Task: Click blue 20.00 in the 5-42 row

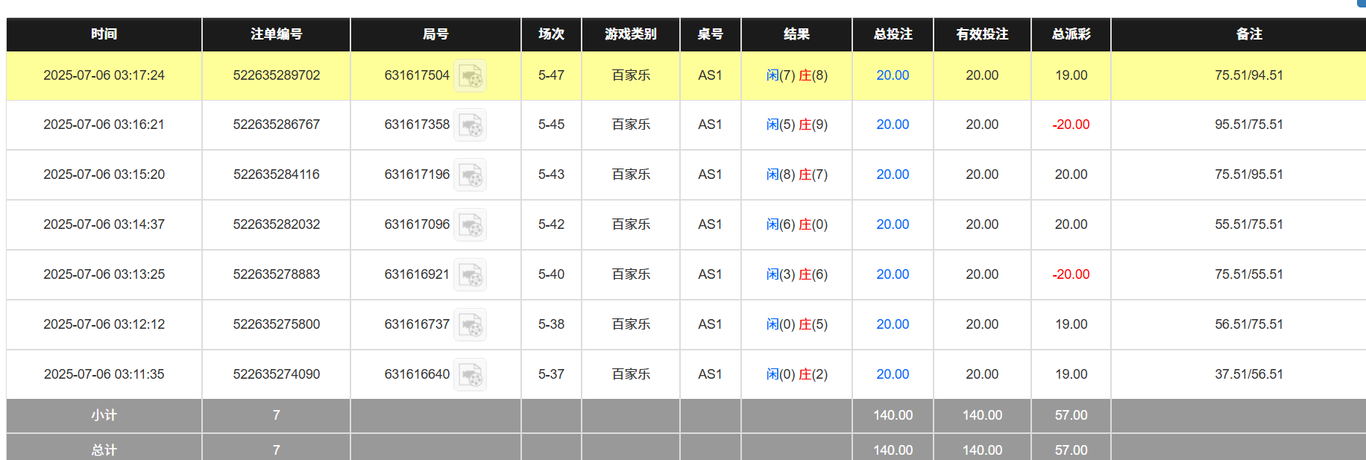Action: (x=893, y=224)
